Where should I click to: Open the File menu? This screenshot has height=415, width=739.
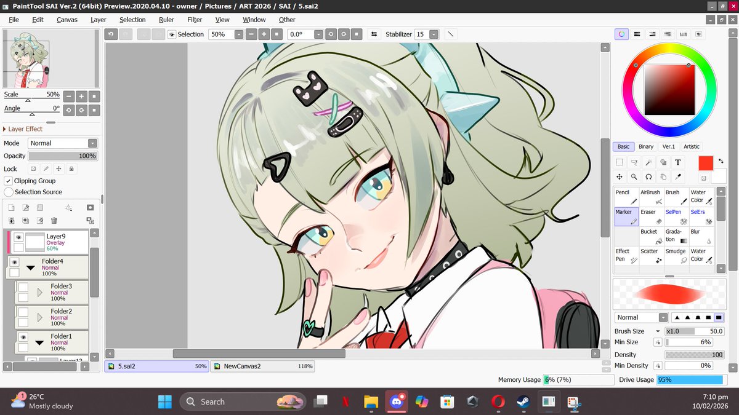[x=14, y=20]
